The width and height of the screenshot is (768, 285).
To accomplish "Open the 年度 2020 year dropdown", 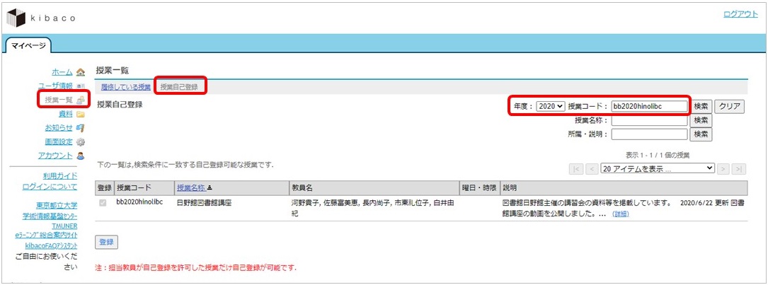I will click(551, 106).
